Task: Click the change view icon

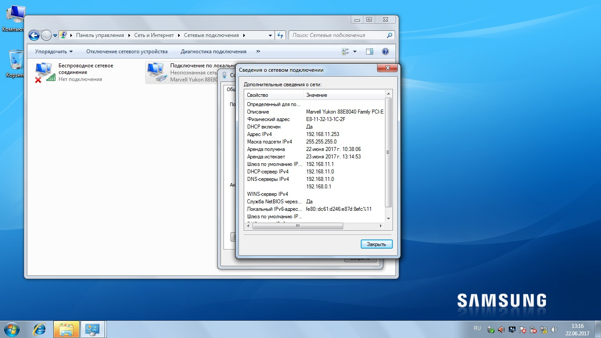Action: 346,51
